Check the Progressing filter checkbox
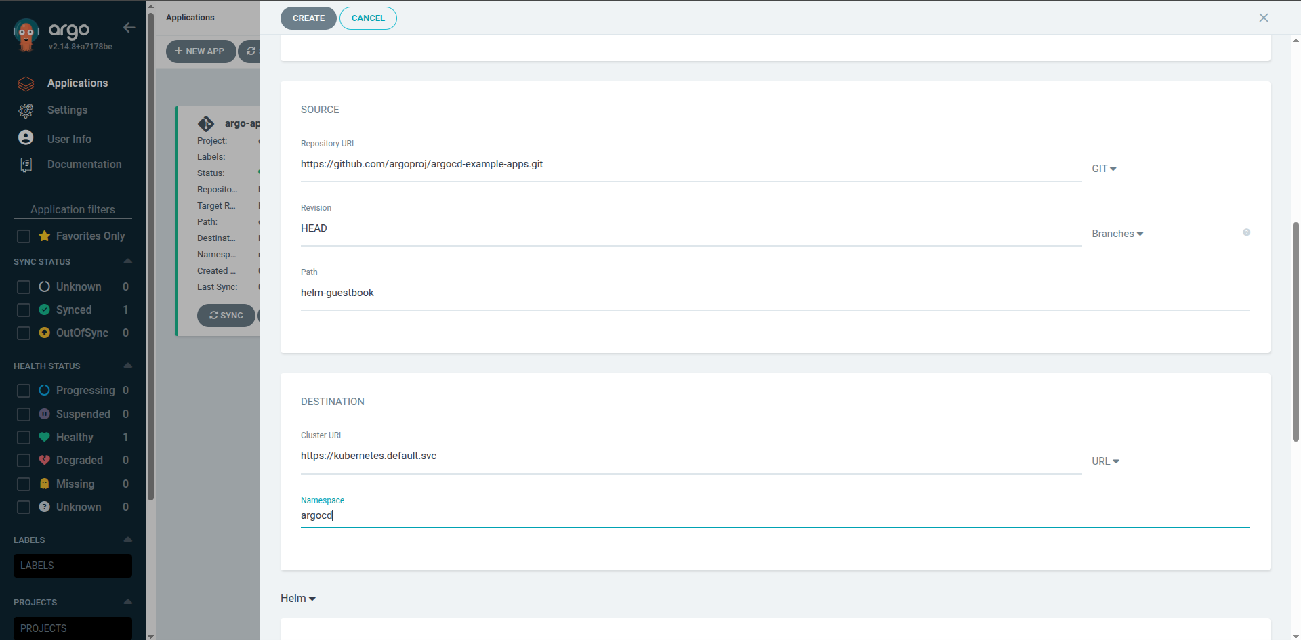 [24, 391]
